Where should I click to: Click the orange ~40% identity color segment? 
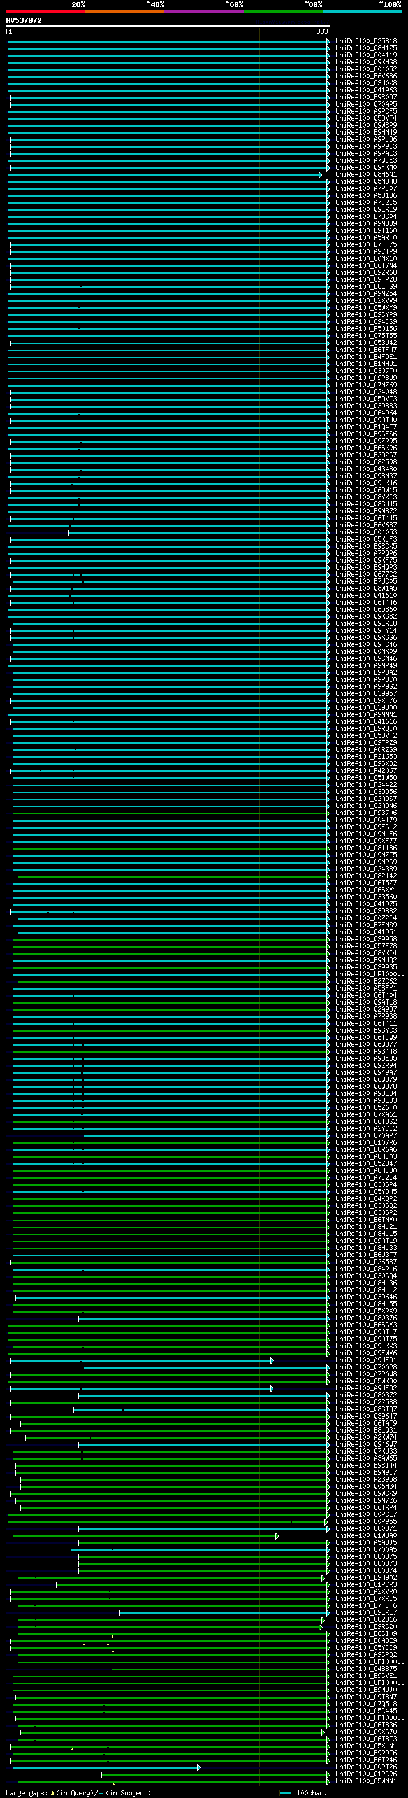point(124,12)
